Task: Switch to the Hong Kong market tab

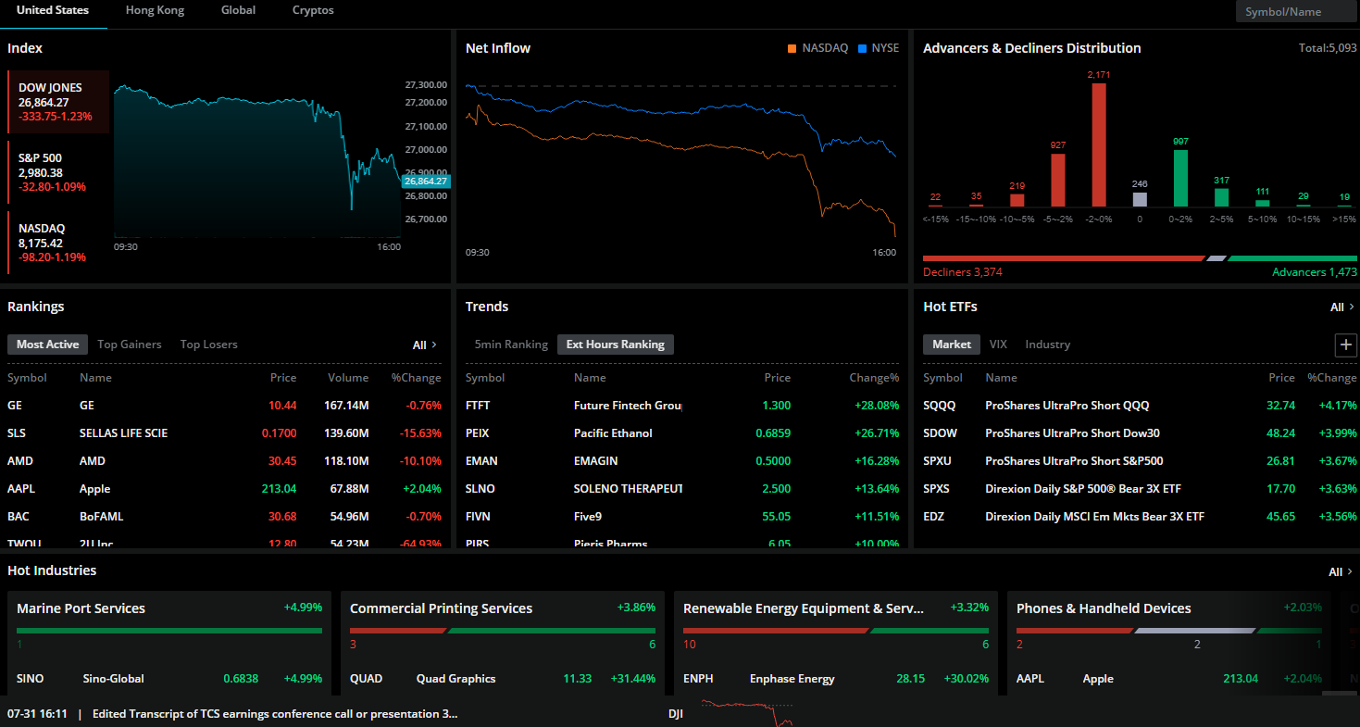Action: point(155,10)
